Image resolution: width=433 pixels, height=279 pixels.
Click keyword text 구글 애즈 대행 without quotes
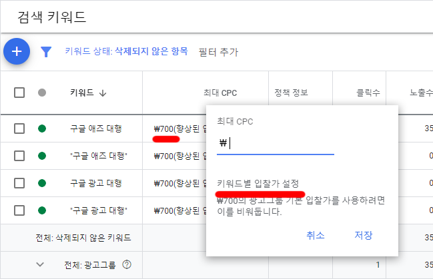click(x=96, y=129)
